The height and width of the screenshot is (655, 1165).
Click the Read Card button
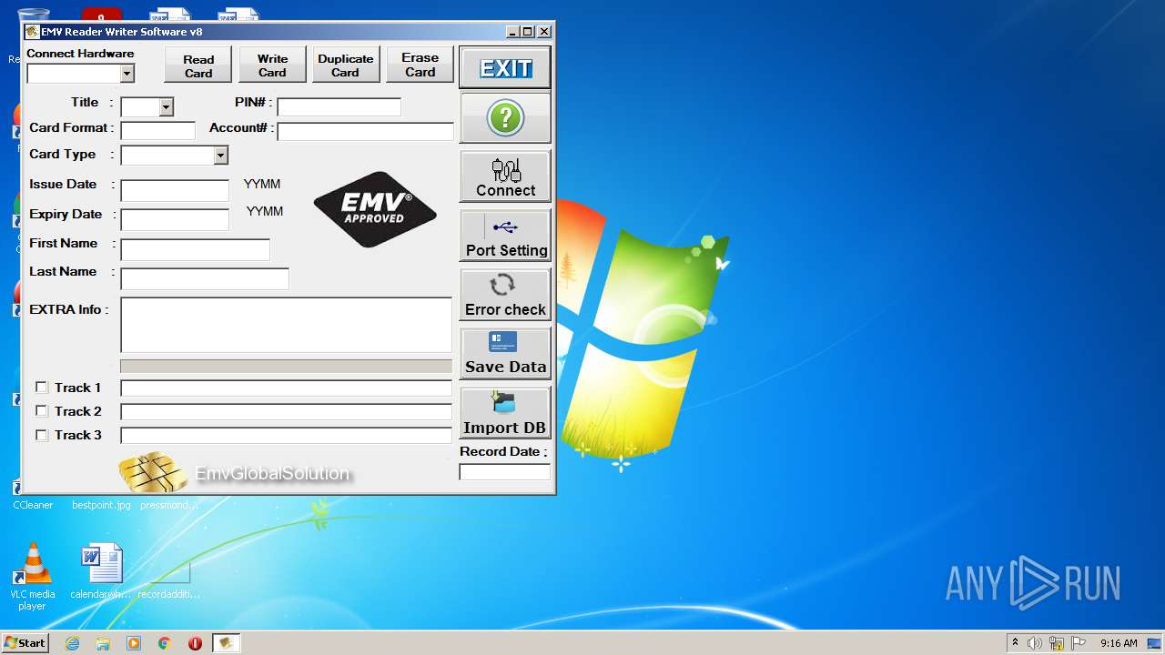198,65
